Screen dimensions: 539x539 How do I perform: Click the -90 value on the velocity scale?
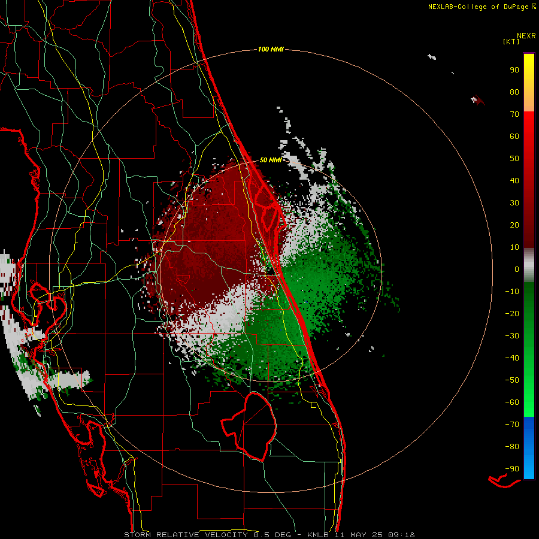(x=512, y=469)
